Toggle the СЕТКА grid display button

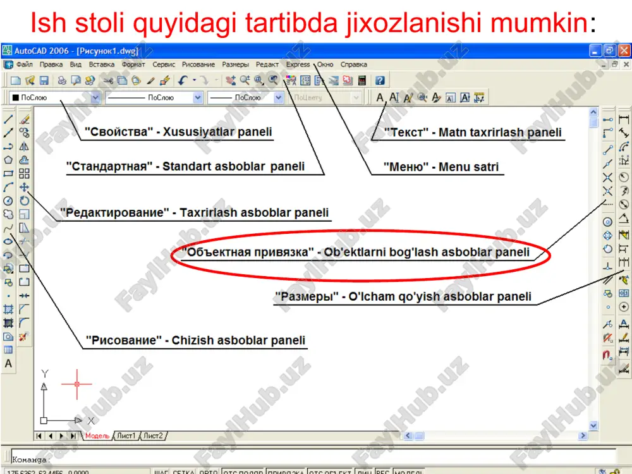[183, 471]
